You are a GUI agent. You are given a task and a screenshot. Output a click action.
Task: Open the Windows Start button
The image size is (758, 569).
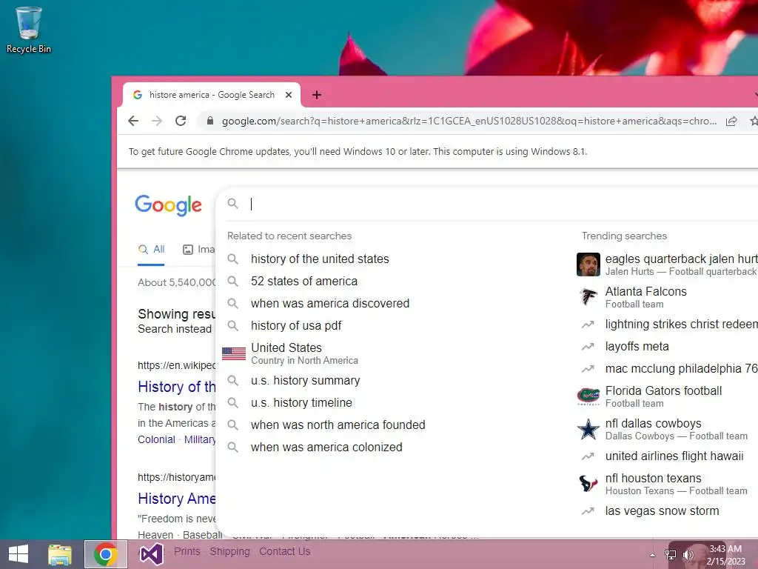point(19,554)
